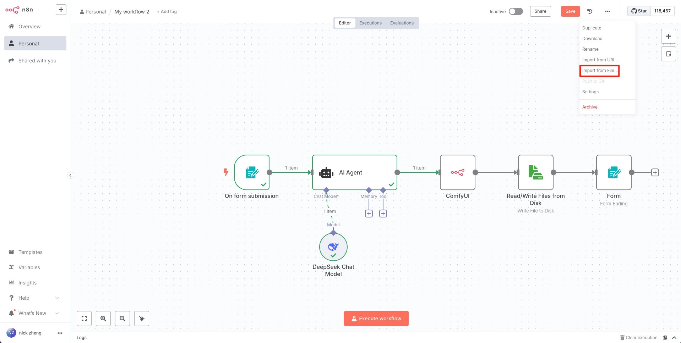Add a Memory sub-node with plus
This screenshot has height=343, width=681.
tap(369, 214)
